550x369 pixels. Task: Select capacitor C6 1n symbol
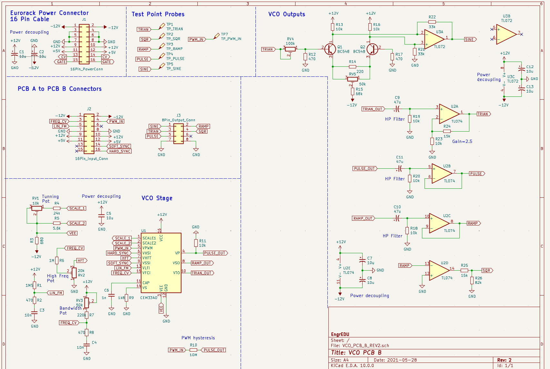(112, 295)
